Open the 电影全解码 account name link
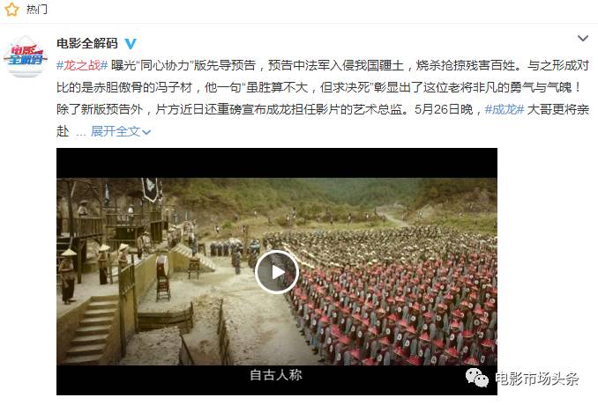598x405 pixels. coord(87,44)
